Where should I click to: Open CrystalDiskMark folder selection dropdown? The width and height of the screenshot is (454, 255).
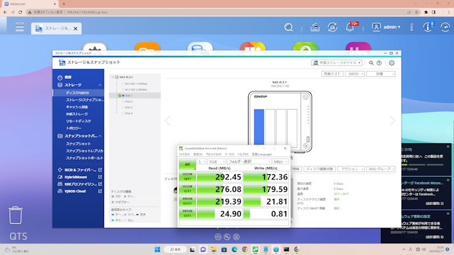249,162
